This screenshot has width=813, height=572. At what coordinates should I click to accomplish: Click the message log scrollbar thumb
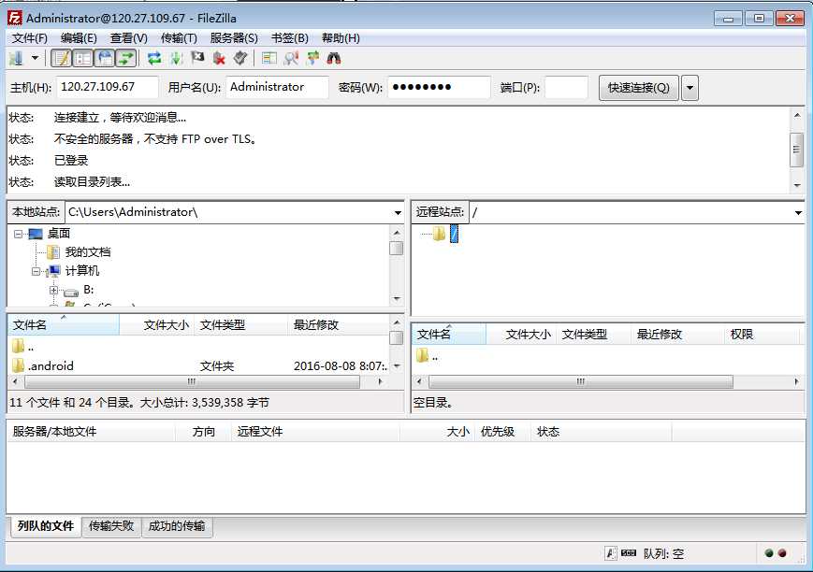click(797, 150)
